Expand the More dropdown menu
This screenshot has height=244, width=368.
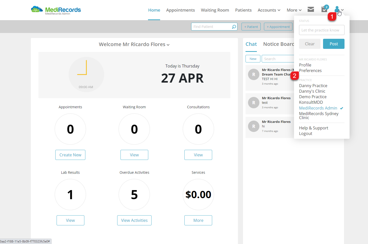click(294, 10)
